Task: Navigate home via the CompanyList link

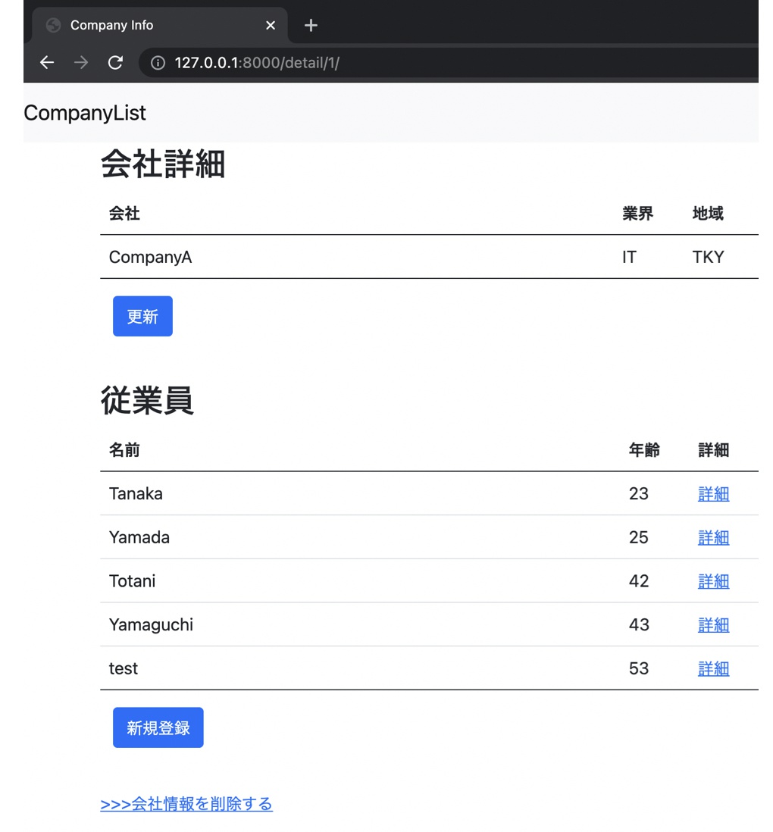Action: tap(84, 113)
